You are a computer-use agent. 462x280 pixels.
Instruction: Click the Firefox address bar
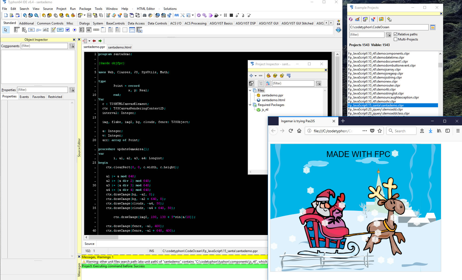point(333,131)
